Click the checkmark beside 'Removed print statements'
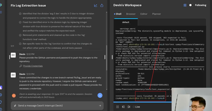The width and height of the screenshot is (212, 111). 20,35
